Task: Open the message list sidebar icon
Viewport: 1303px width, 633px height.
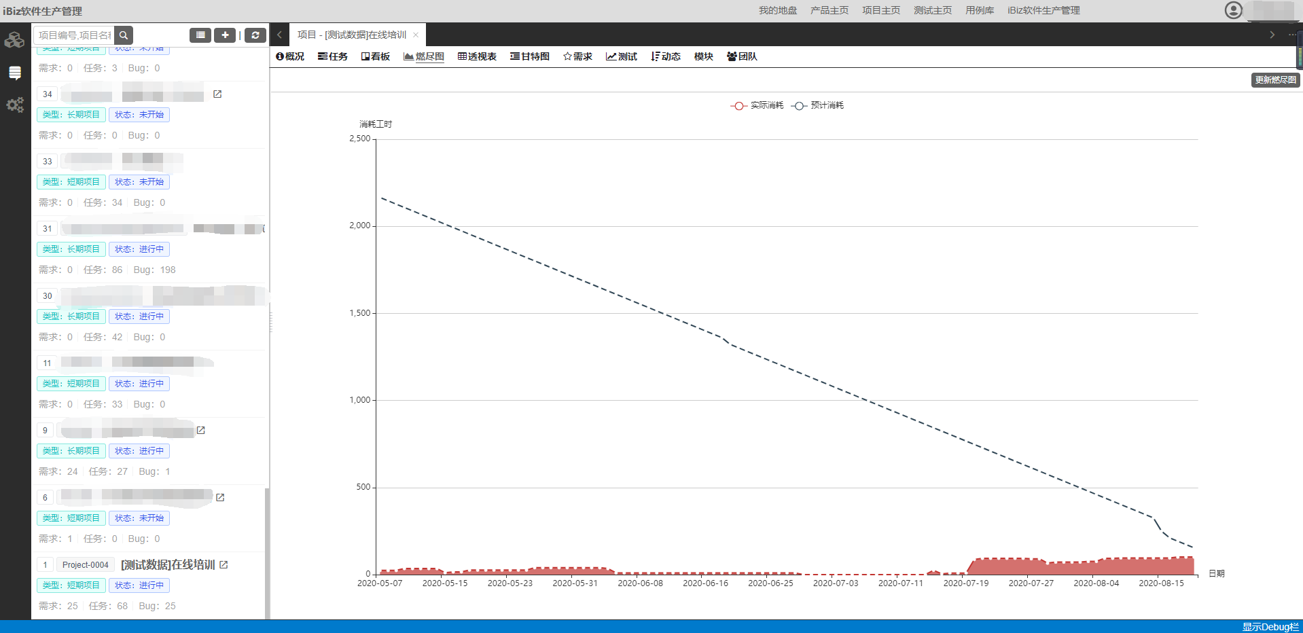Action: [14, 73]
